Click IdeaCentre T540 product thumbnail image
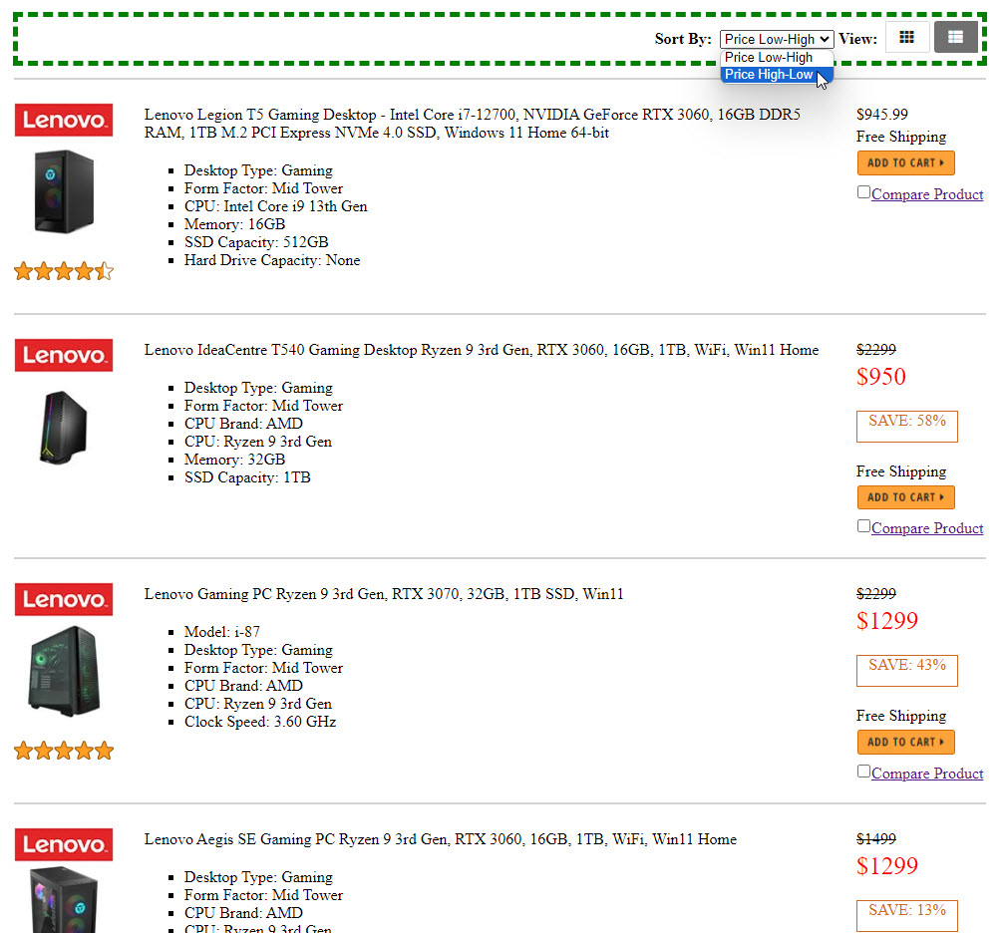Image resolution: width=1002 pixels, height=933 pixels. point(64,427)
